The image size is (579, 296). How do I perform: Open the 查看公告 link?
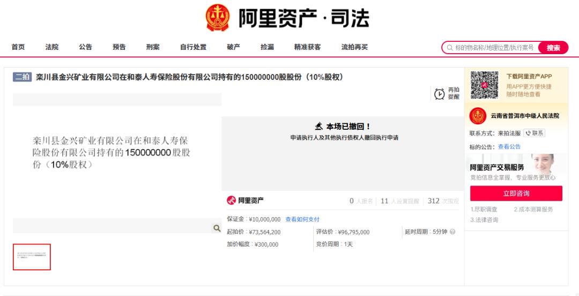tap(509, 146)
